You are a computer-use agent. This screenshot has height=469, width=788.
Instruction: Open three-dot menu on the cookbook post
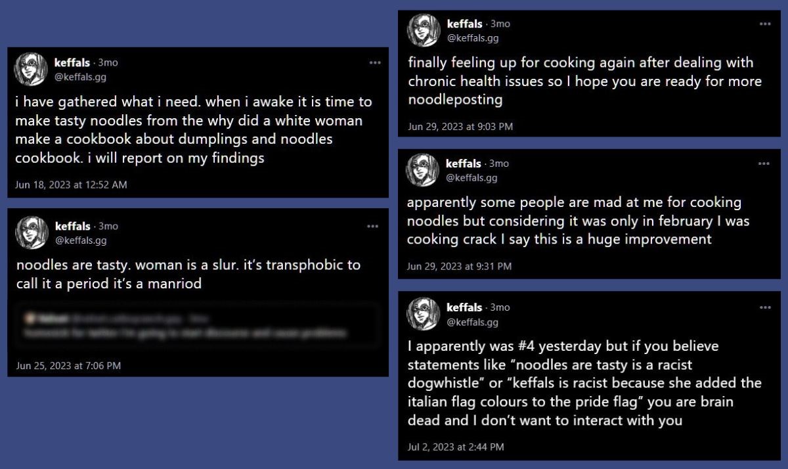pos(375,62)
